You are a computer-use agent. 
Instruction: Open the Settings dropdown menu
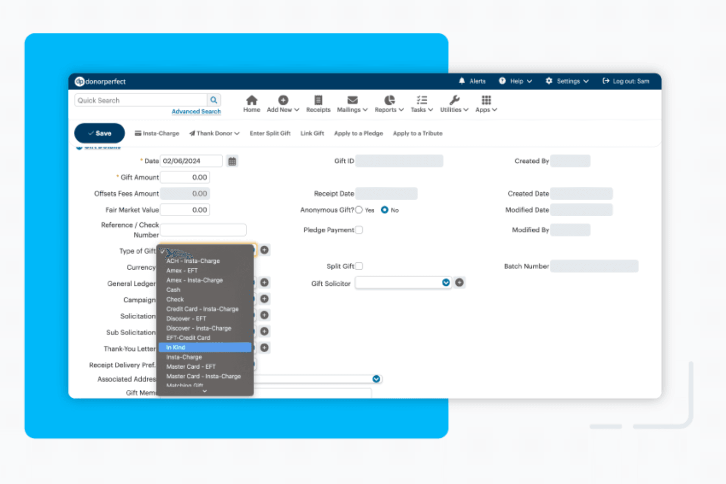(x=567, y=81)
